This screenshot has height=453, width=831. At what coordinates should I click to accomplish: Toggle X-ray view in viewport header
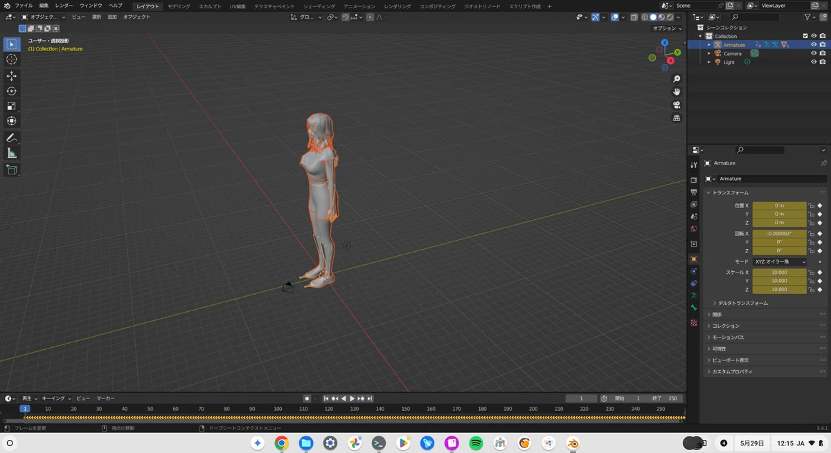coord(634,17)
